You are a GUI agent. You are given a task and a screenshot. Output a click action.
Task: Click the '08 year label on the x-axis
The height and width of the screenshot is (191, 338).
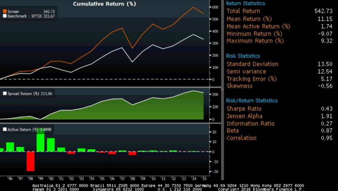[x=132, y=179]
